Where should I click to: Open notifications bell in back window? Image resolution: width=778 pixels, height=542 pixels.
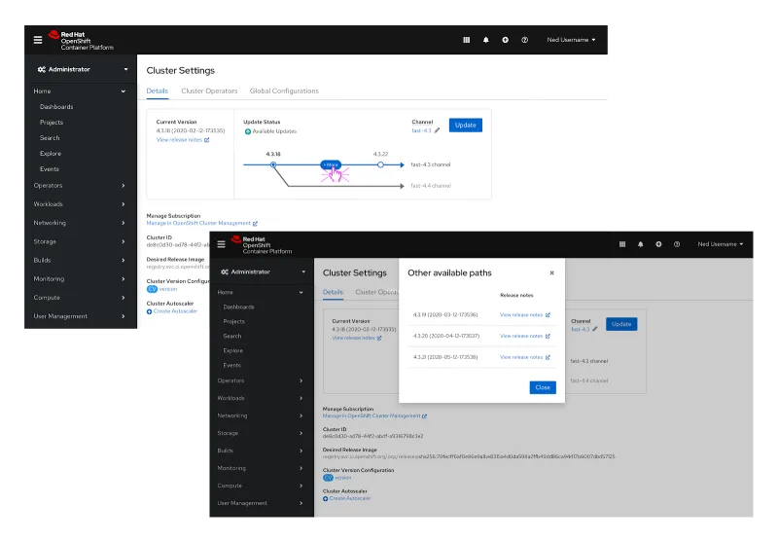point(485,40)
